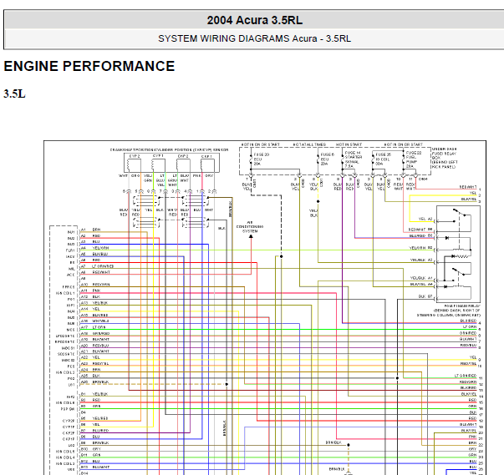Select pin "B13 BLU/WHT" label
This screenshot has width=504, height=475.
95,467
